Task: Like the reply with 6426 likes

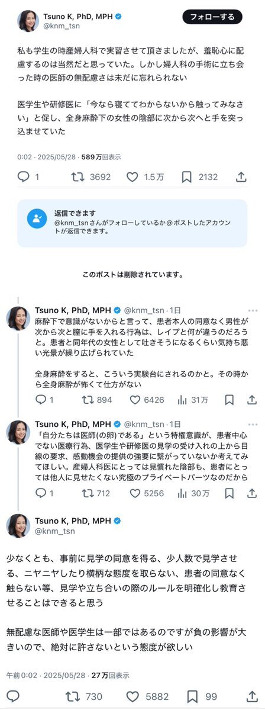Action: (x=135, y=400)
